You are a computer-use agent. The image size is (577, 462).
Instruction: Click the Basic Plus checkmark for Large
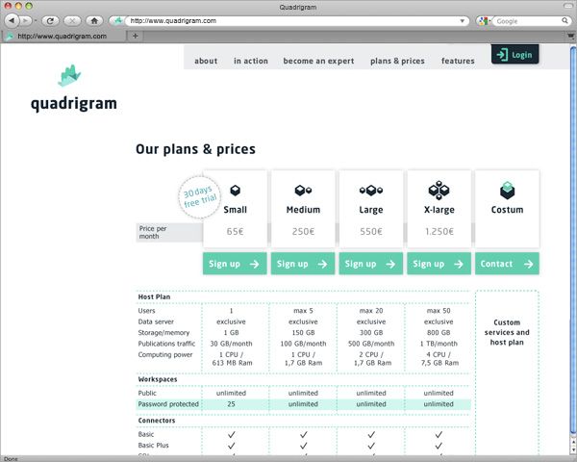pos(371,446)
